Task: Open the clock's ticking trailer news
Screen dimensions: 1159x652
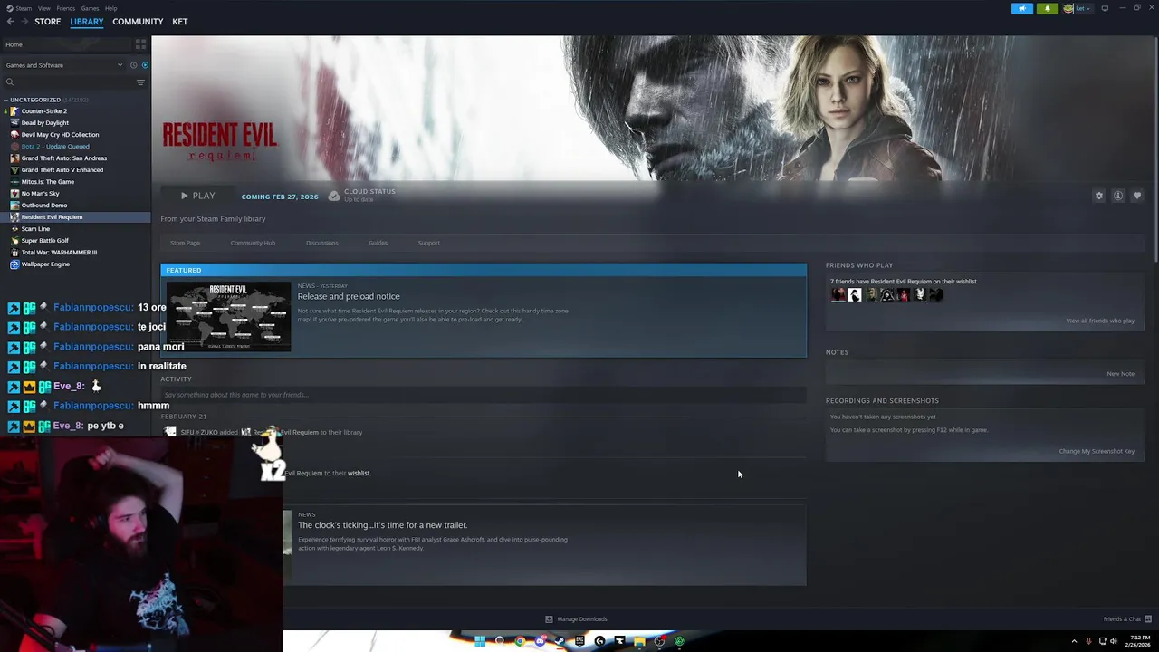Action: point(382,525)
